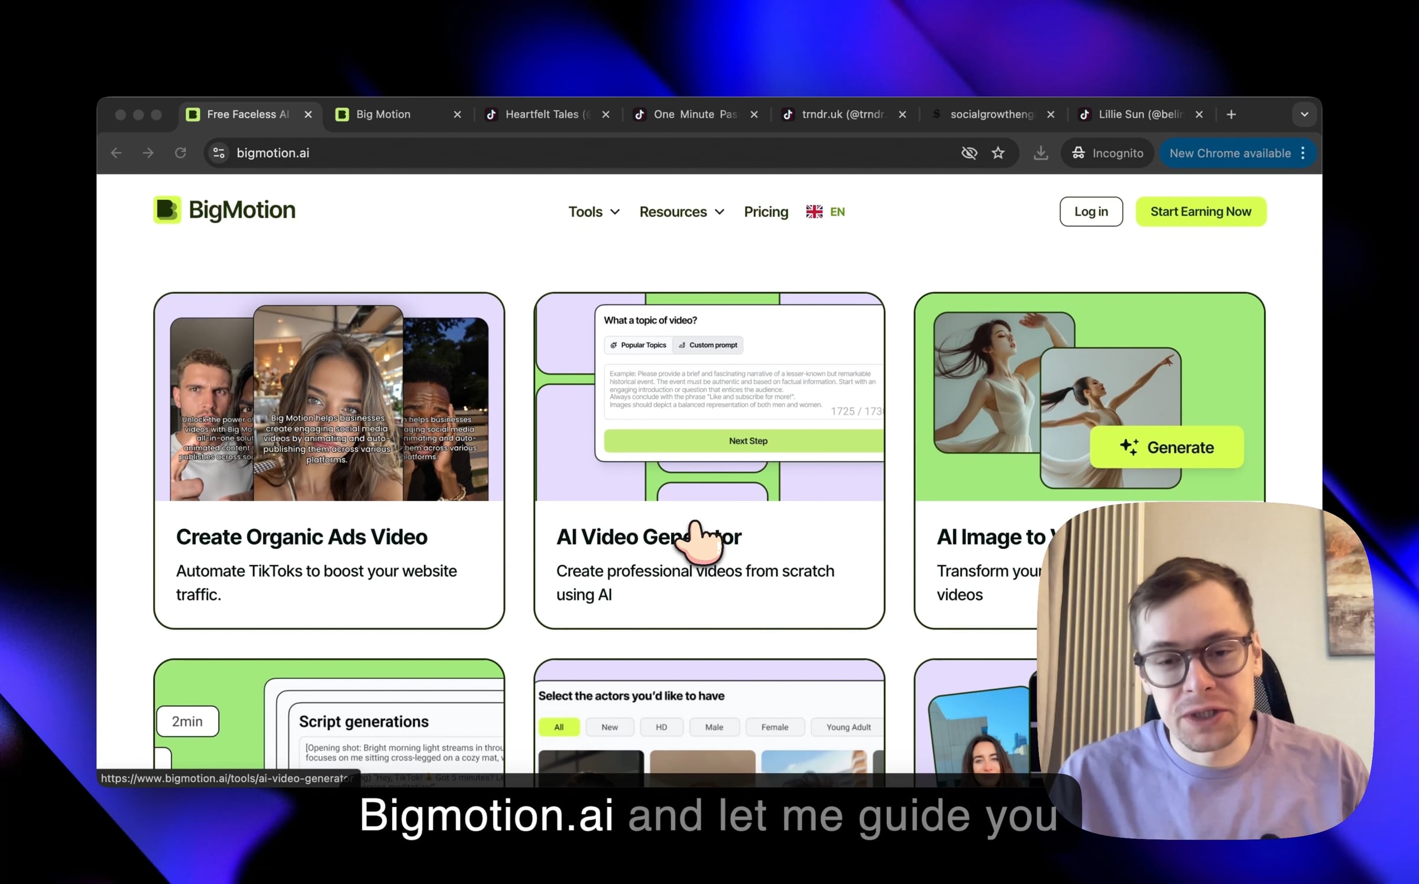Select the New actors filter

point(610,727)
